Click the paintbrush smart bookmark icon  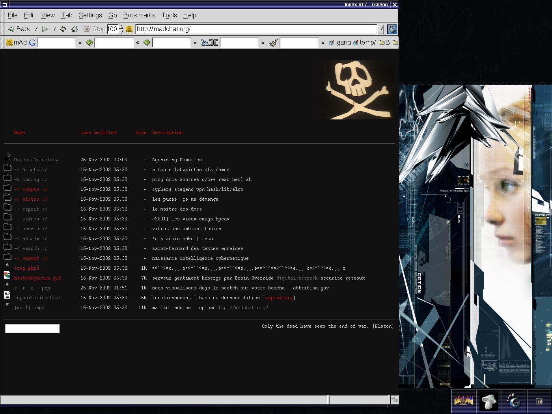(x=273, y=43)
